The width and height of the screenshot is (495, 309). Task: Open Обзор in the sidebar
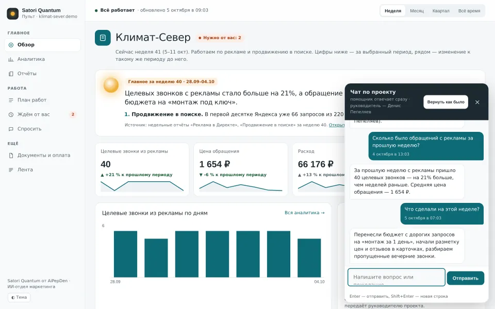[42, 45]
